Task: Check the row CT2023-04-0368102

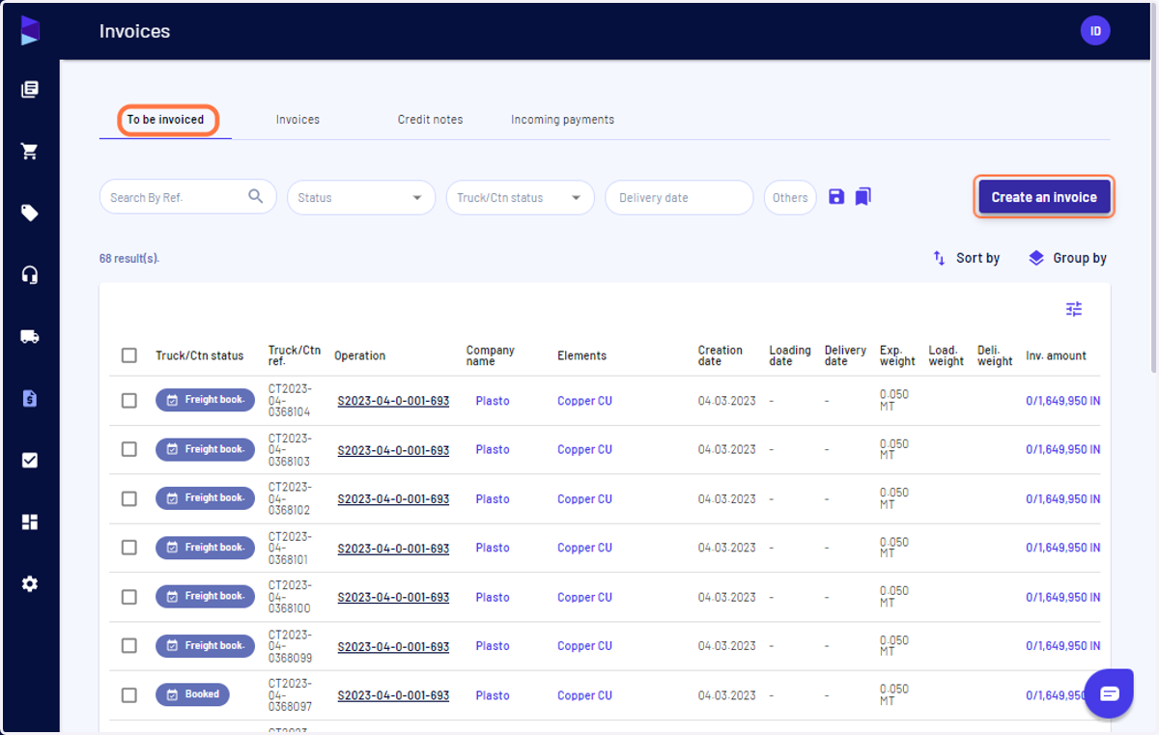Action: coord(129,498)
